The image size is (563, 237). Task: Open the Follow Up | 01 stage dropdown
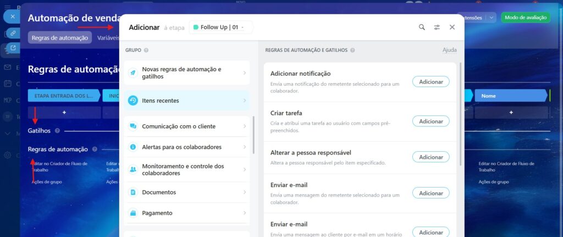pyautogui.click(x=221, y=27)
